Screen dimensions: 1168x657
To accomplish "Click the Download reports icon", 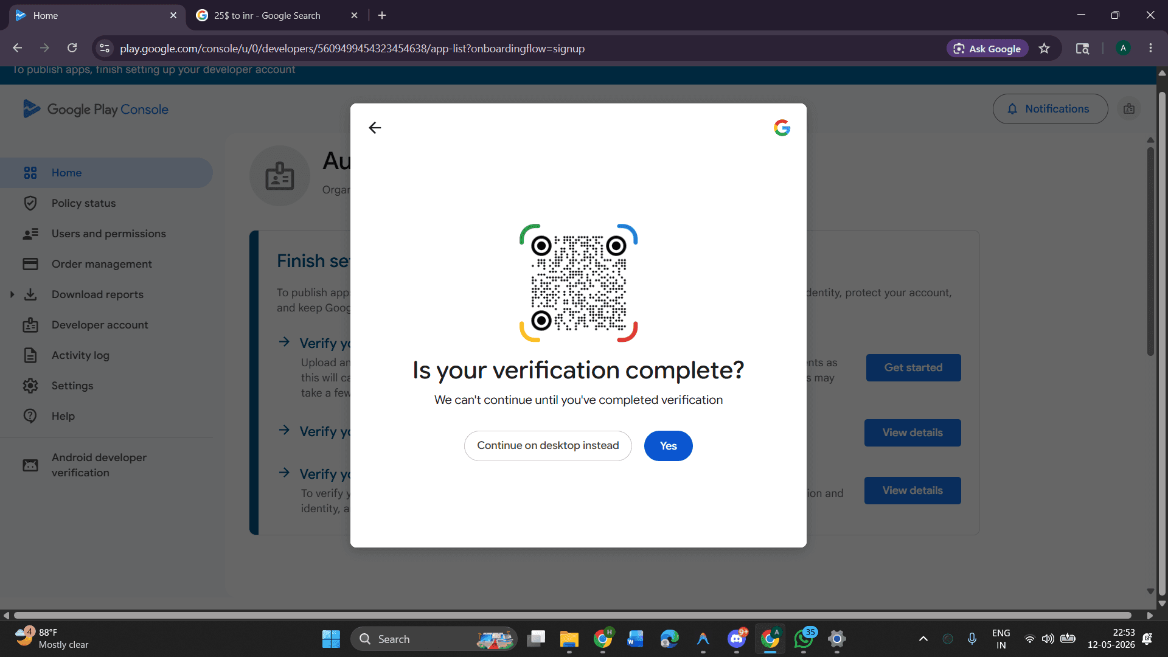I will coord(30,294).
